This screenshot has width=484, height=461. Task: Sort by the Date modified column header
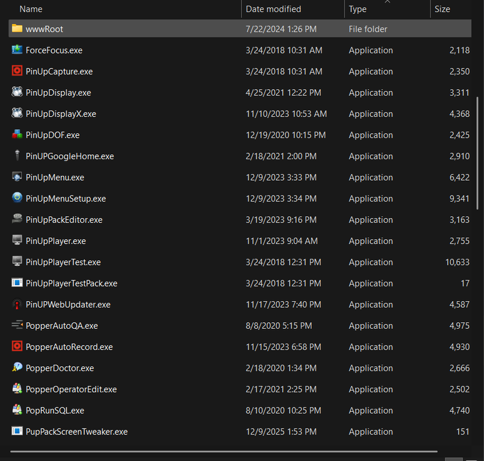click(x=273, y=9)
